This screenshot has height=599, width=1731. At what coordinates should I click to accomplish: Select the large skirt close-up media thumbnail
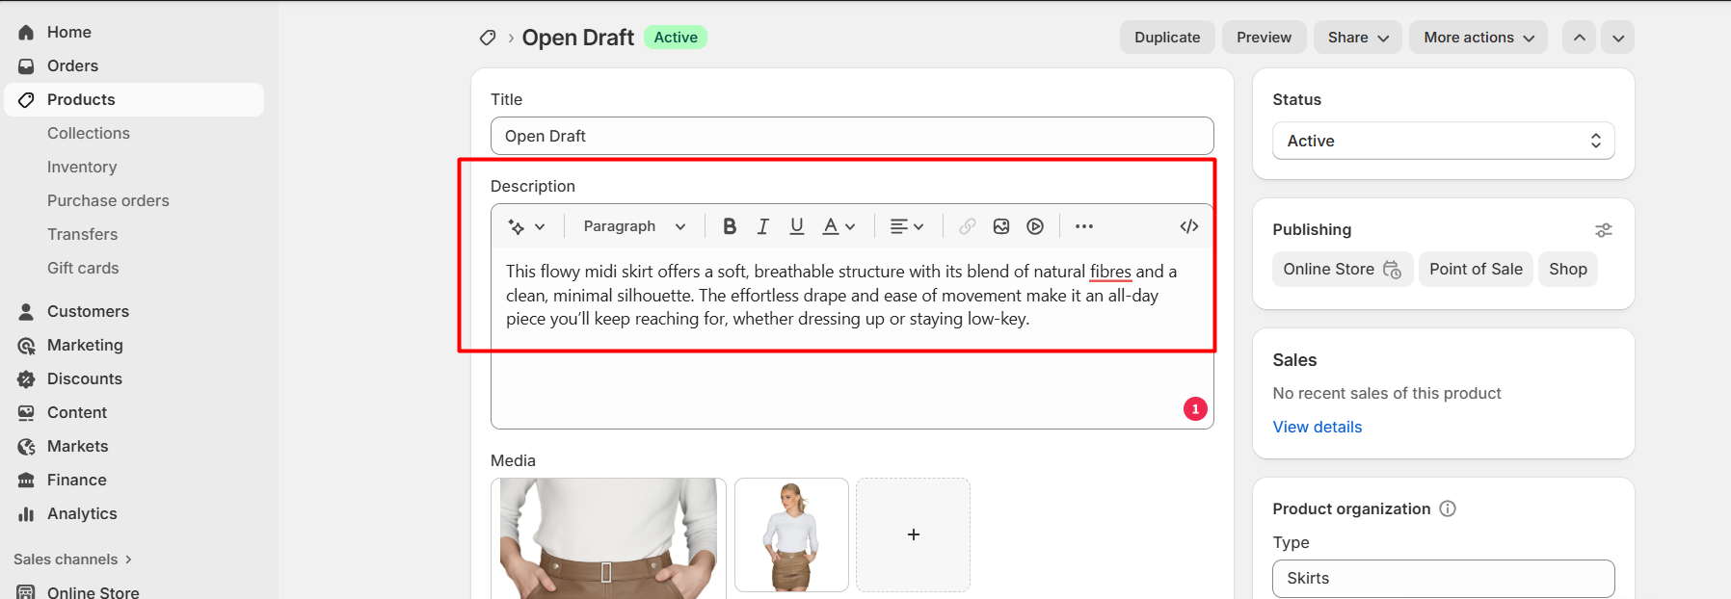coord(608,538)
